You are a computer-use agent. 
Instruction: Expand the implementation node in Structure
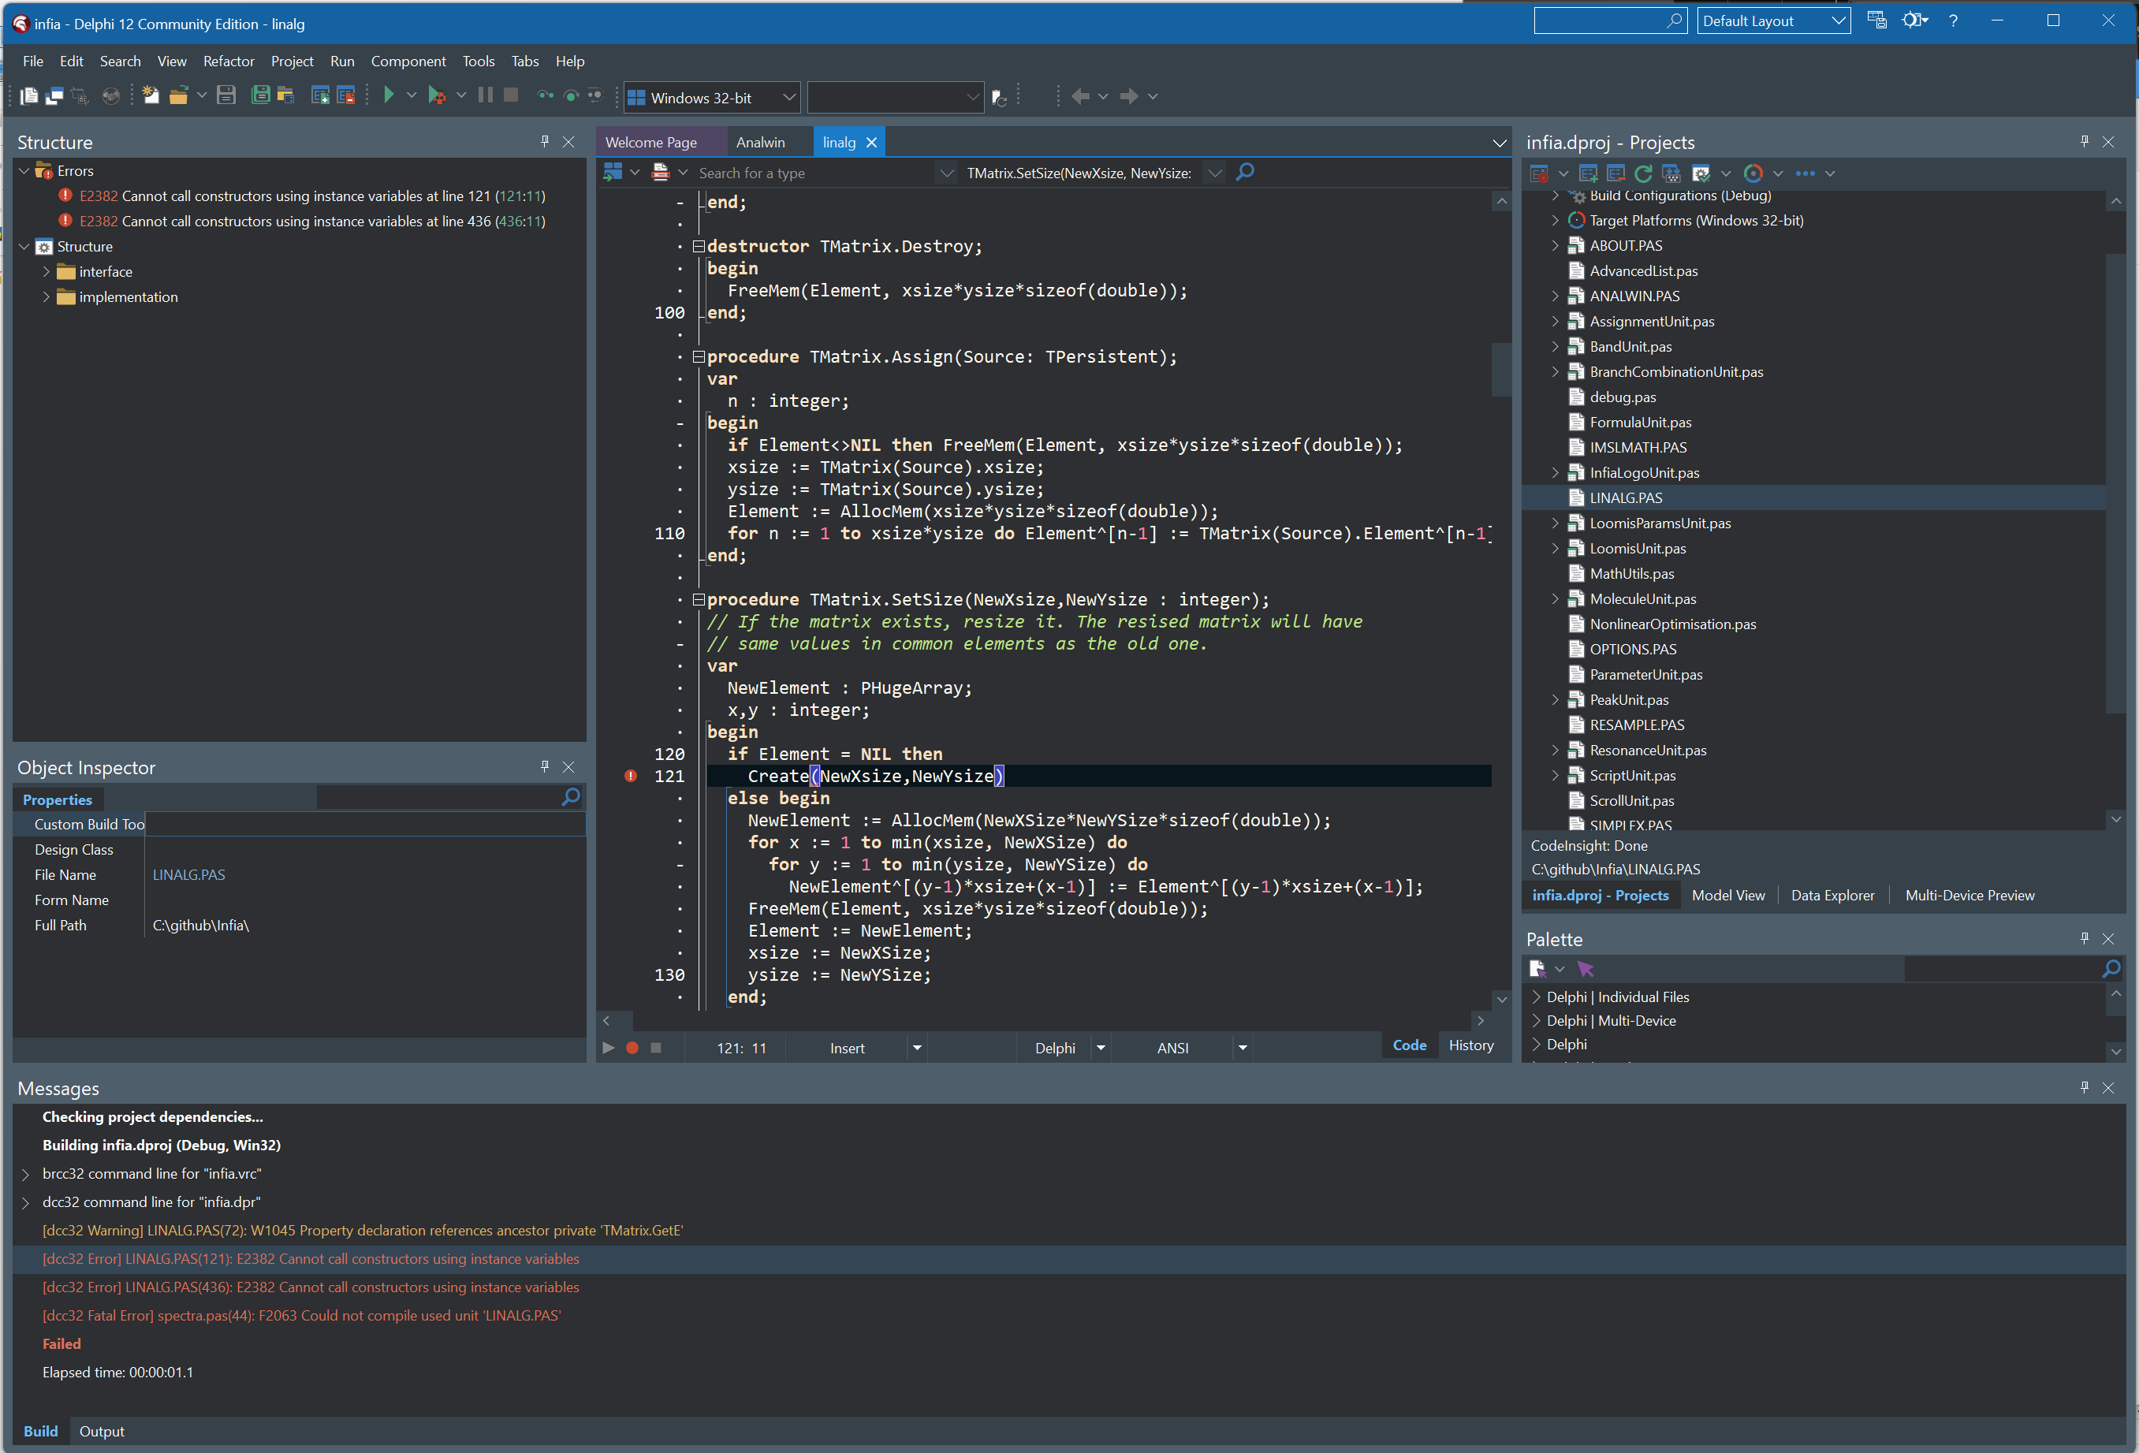46,297
